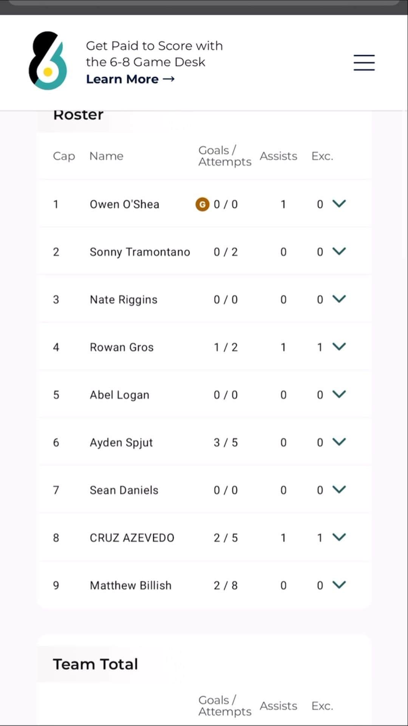The height and width of the screenshot is (726, 408).
Task: Expand Nate Riggins details chevron
Action: 339,299
